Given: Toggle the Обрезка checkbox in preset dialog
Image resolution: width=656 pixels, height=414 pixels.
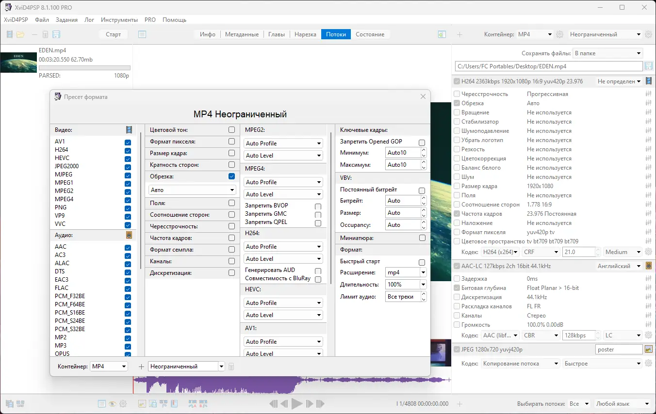Looking at the screenshot, I should click(x=231, y=176).
